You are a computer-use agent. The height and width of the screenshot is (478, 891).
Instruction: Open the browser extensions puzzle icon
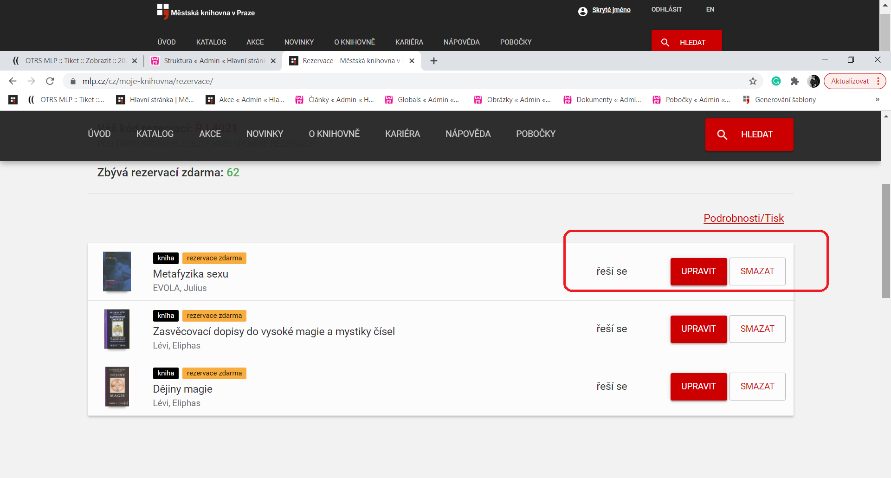tap(794, 81)
